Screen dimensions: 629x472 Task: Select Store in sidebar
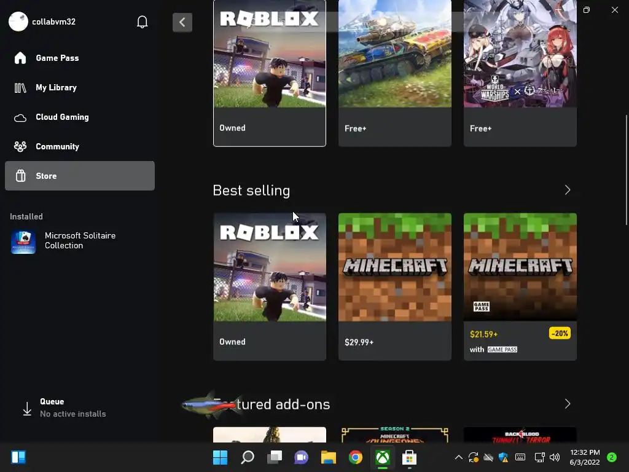(79, 176)
